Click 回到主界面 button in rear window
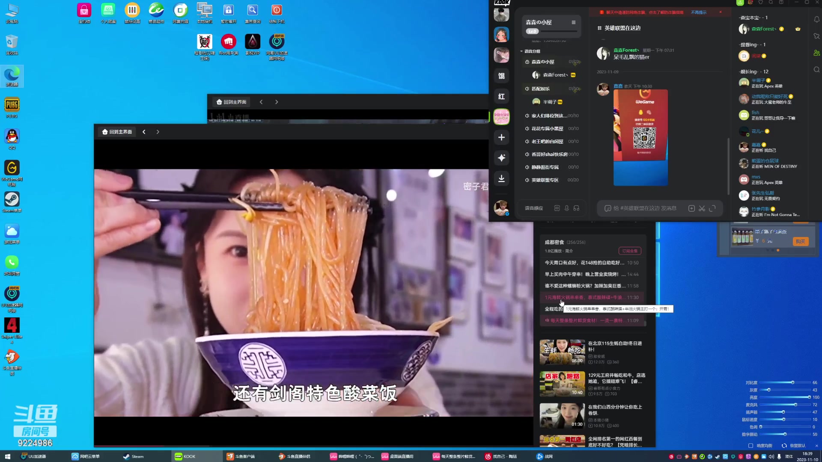Screen dimensions: 822x462 coord(231,102)
